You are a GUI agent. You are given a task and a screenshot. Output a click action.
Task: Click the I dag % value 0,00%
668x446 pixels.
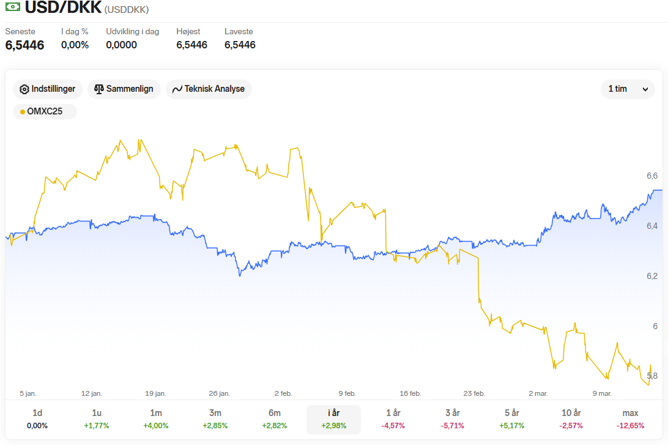pos(75,45)
